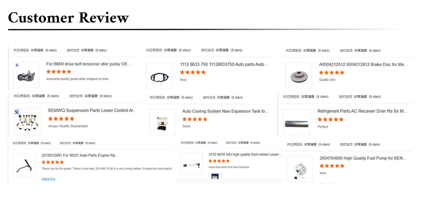
Task: Click the blue reply link under hose review
Action: (49, 179)
